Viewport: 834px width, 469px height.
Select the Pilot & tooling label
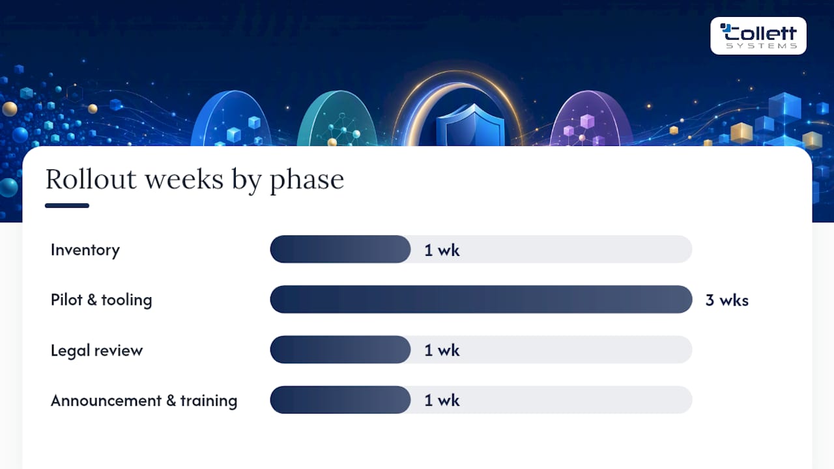click(102, 300)
